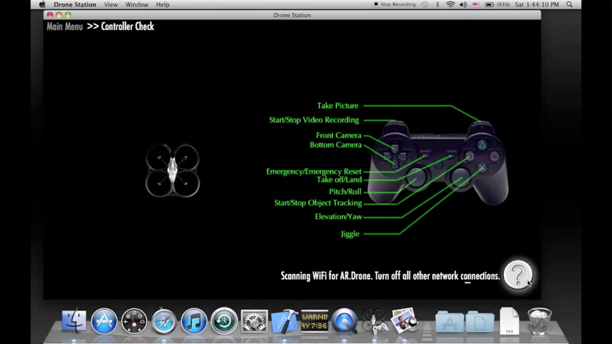Click the volume menu bar icon
Image resolution: width=612 pixels, height=344 pixels.
coord(463,5)
